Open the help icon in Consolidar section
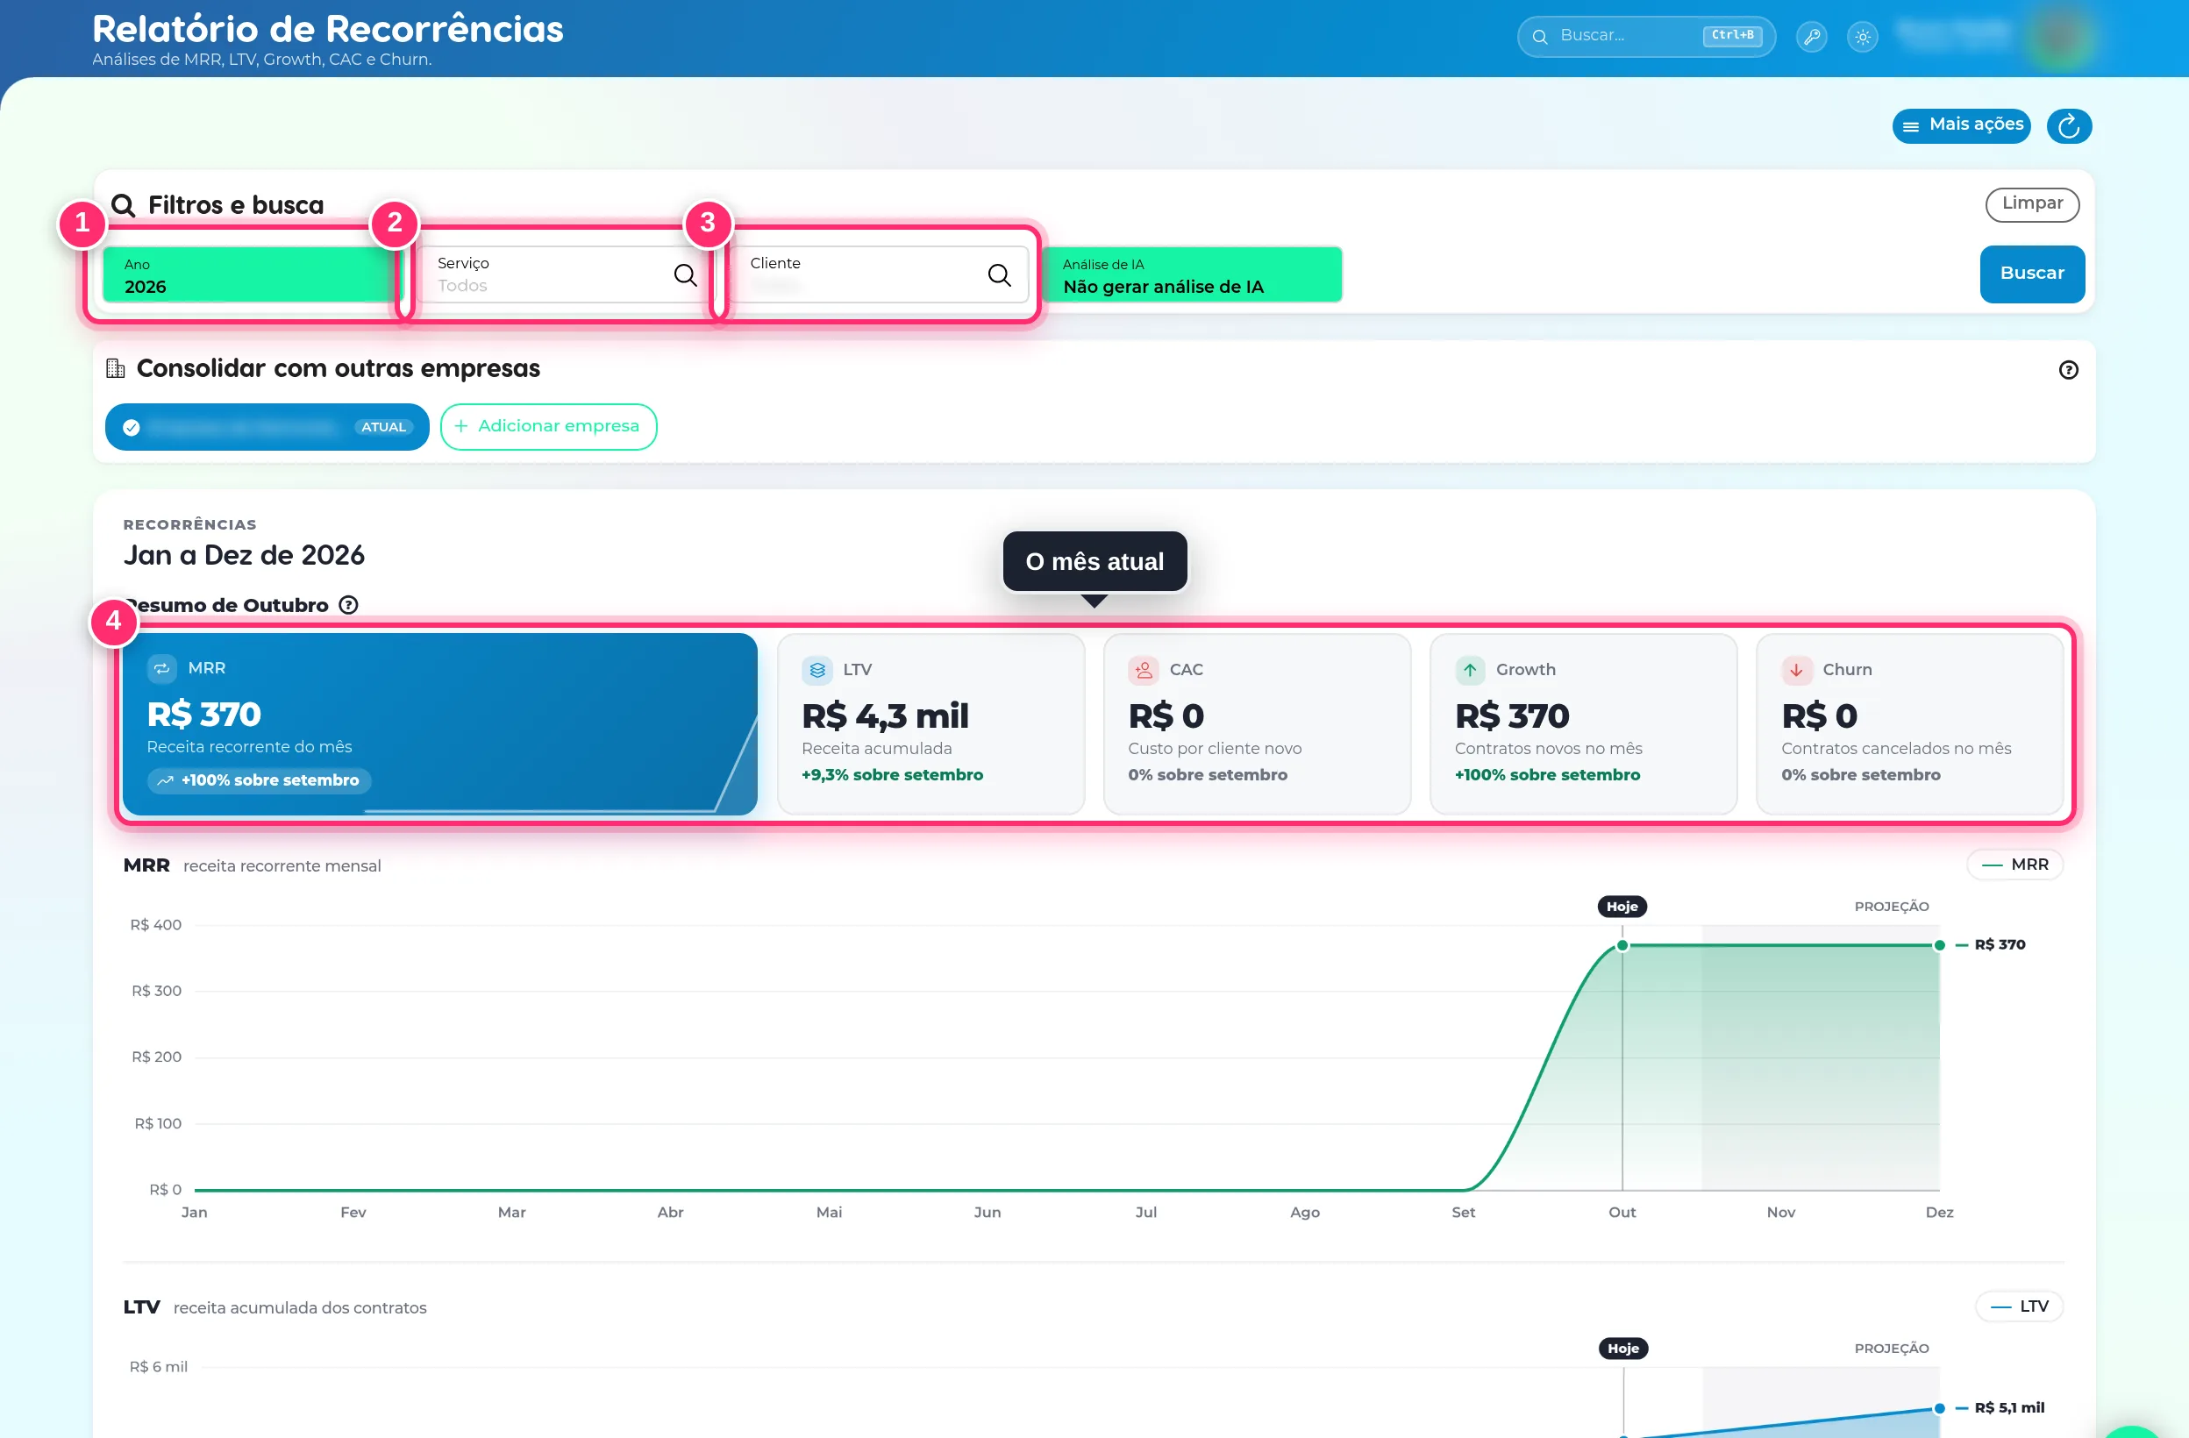2189x1438 pixels. 2068,370
